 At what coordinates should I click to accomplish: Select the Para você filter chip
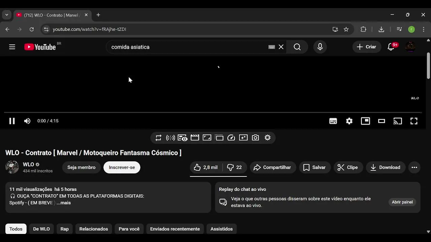pyautogui.click(x=129, y=229)
